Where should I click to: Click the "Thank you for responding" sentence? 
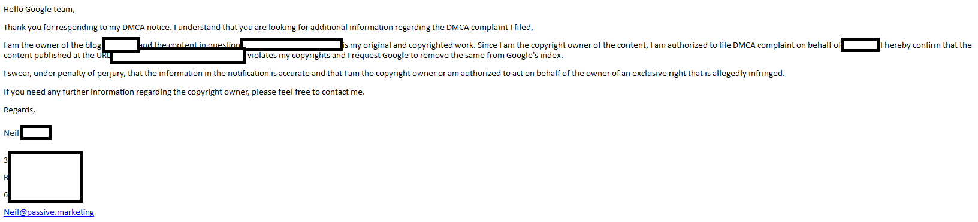coord(268,27)
